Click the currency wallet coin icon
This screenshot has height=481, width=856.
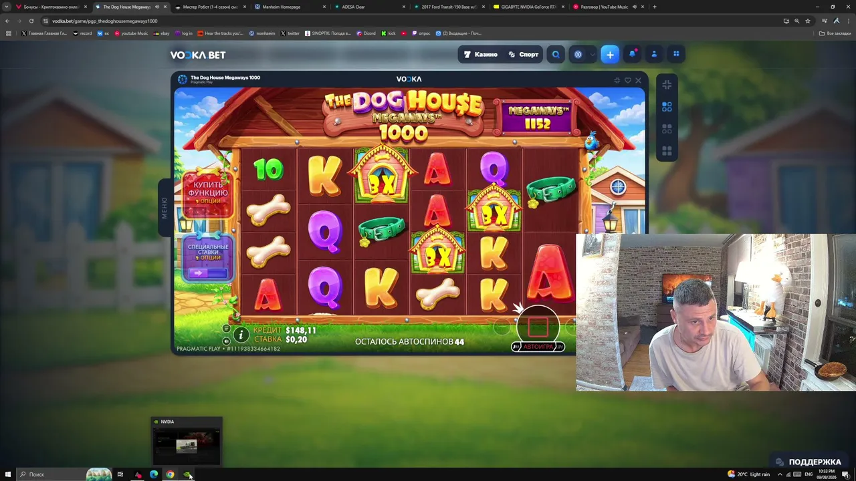pyautogui.click(x=578, y=55)
